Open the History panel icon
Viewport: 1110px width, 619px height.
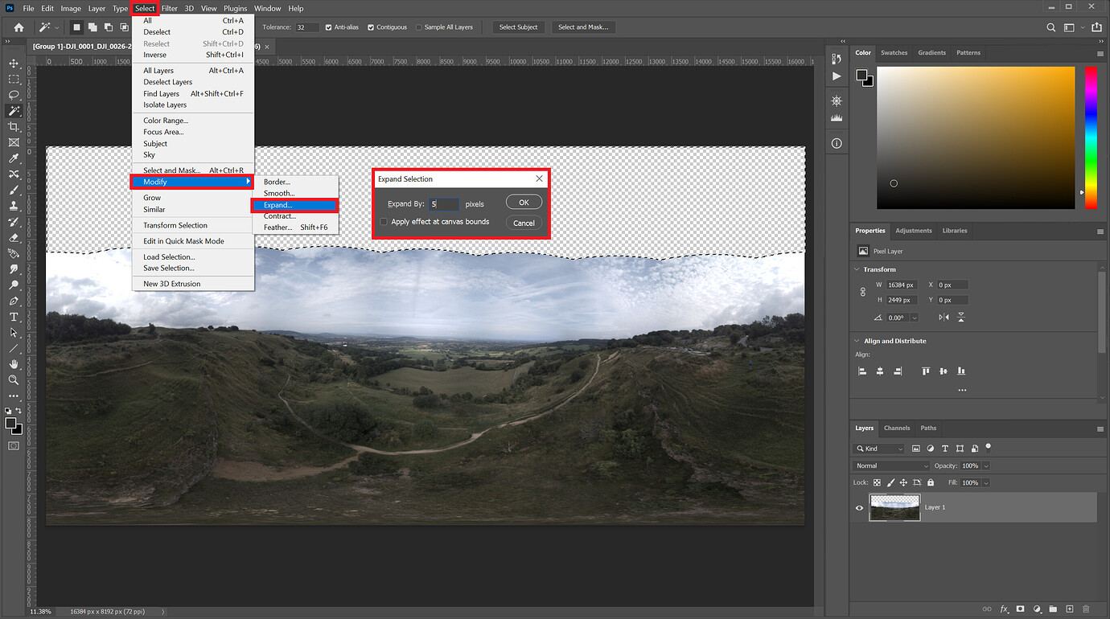pos(837,59)
